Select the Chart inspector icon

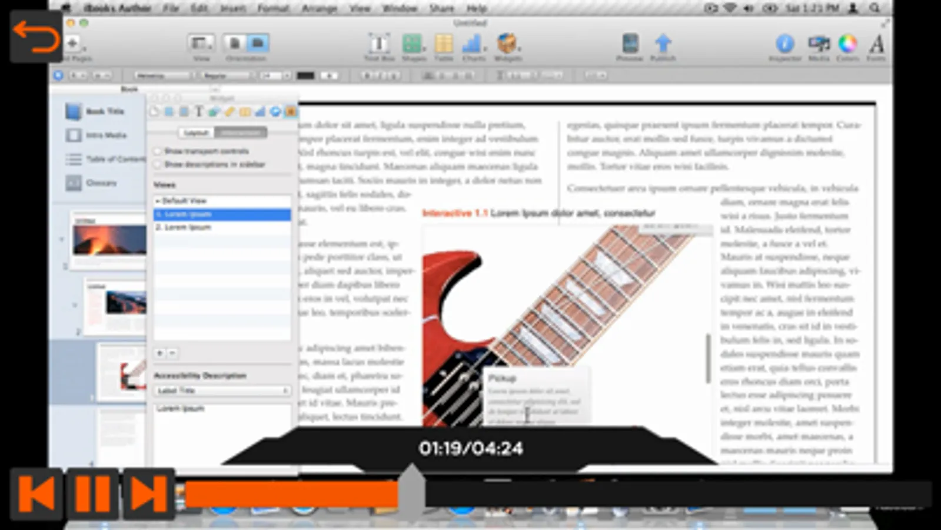pyautogui.click(x=260, y=111)
